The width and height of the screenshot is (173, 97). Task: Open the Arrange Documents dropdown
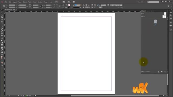click(x=74, y=2)
